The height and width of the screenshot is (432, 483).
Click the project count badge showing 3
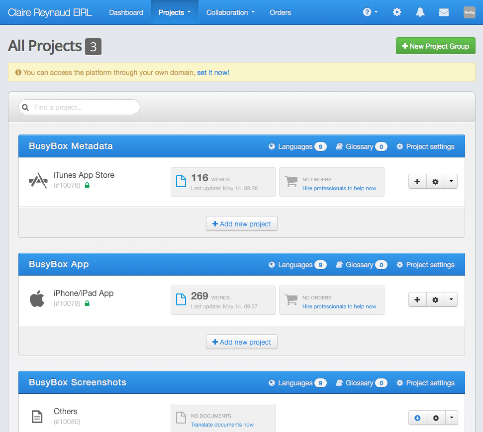(x=94, y=47)
